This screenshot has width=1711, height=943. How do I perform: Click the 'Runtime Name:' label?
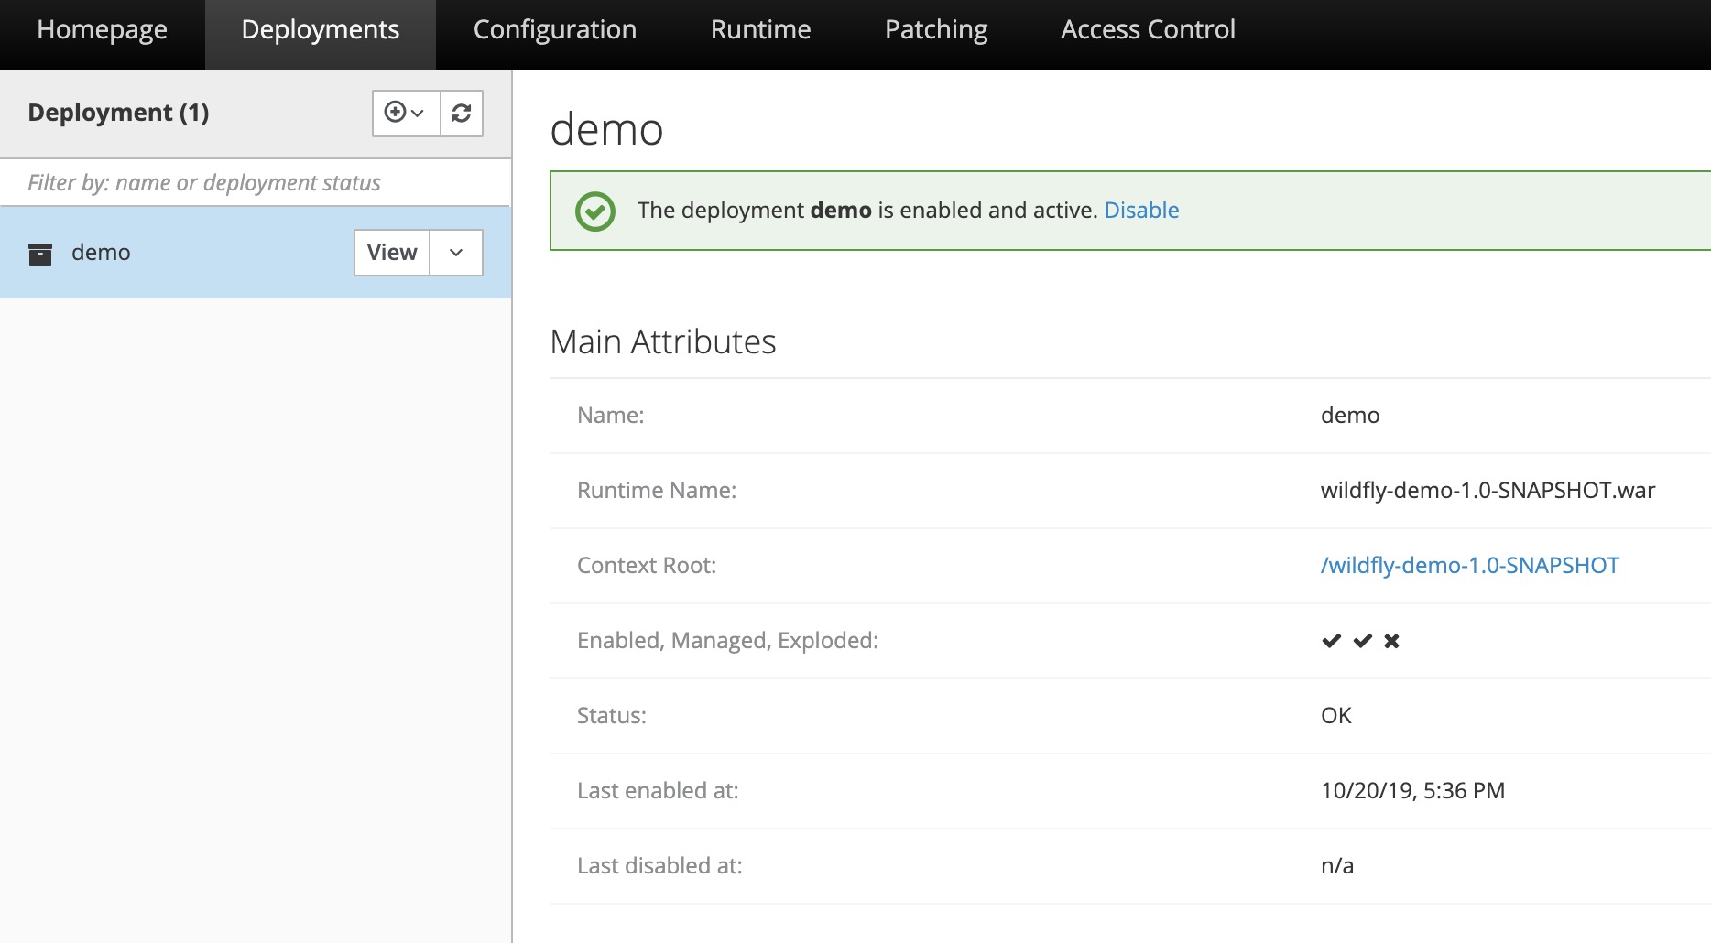click(x=657, y=491)
